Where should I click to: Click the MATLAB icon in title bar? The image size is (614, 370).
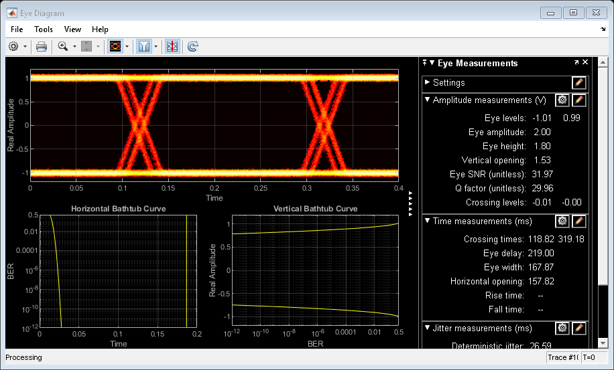12,13
